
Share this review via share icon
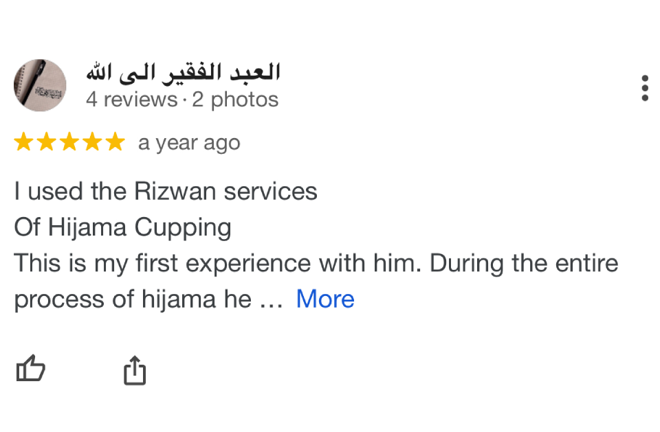pyautogui.click(x=135, y=370)
